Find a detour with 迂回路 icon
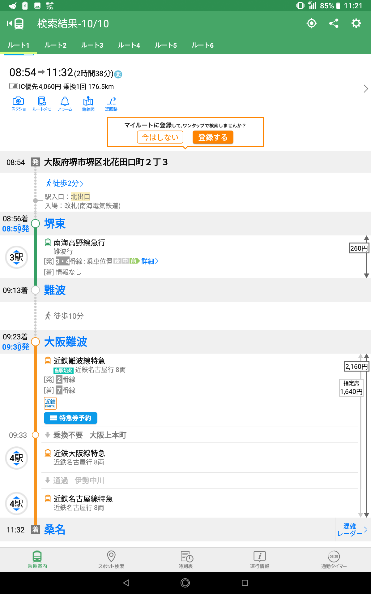 coord(111,104)
